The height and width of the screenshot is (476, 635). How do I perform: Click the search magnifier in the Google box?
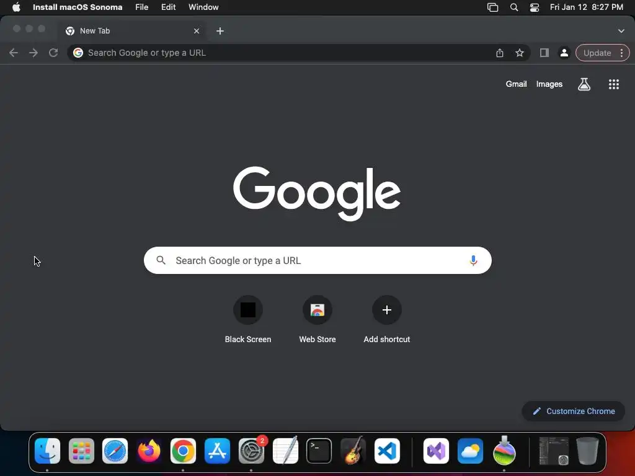(161, 260)
